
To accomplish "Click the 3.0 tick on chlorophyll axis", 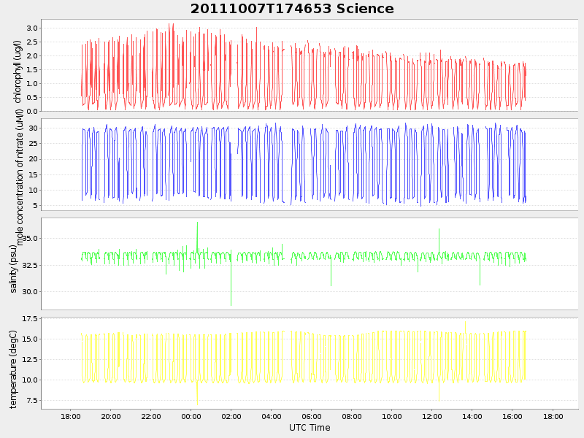I will coord(32,28).
